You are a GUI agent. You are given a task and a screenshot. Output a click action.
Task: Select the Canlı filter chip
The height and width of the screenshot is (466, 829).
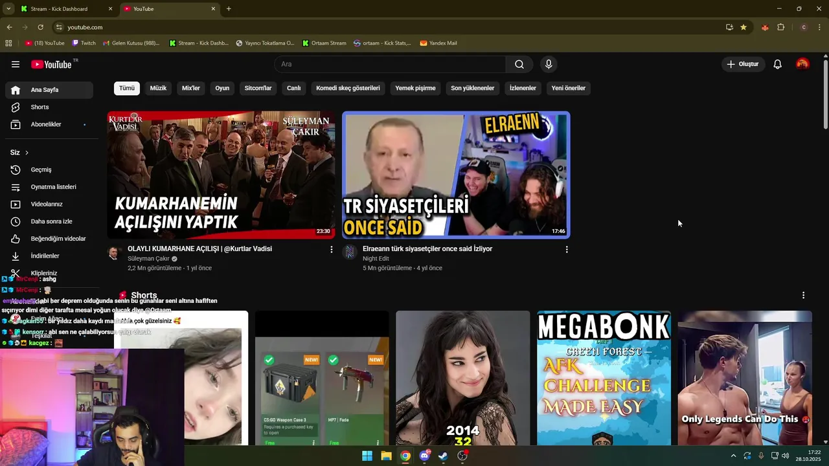294,88
